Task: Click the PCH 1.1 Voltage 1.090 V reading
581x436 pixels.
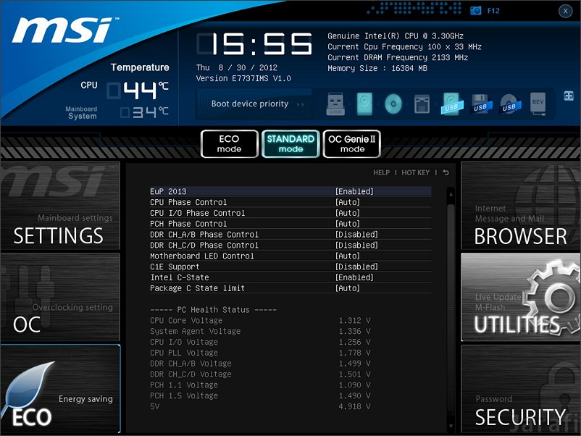Action: click(354, 385)
